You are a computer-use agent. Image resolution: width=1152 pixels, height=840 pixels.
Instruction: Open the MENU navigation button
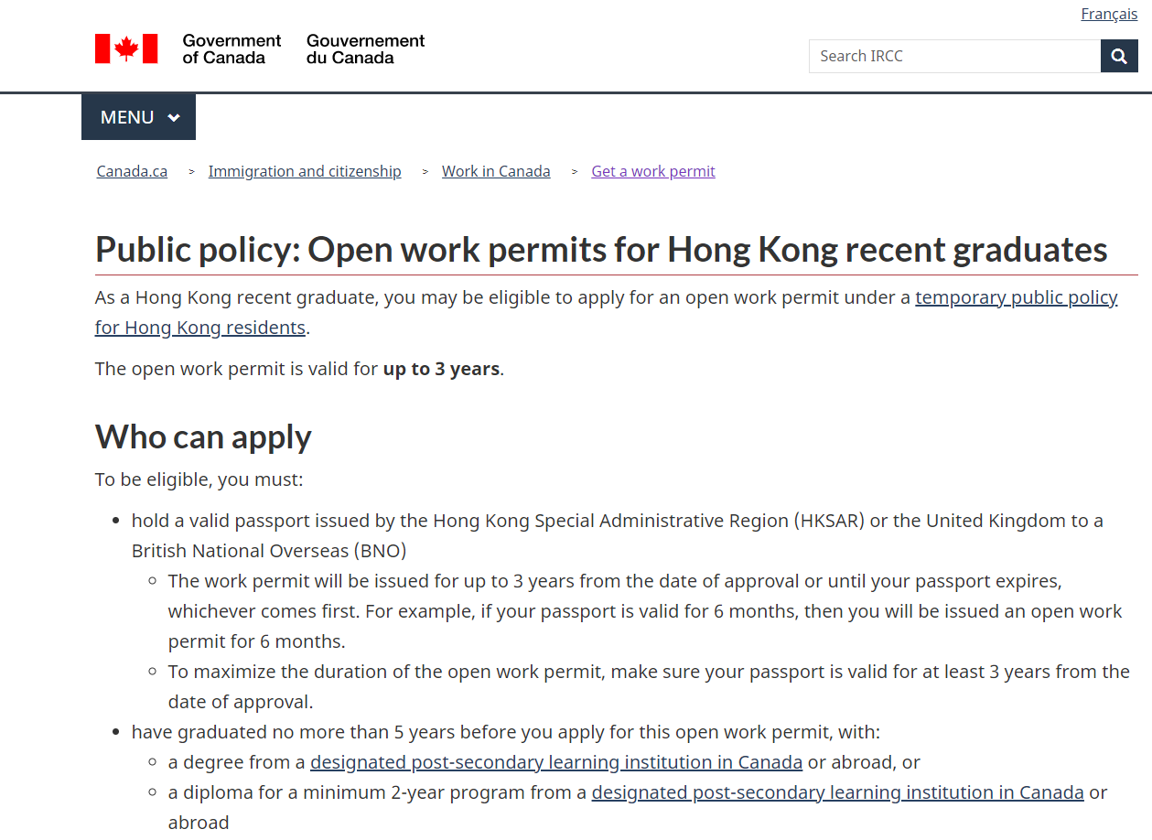pos(138,117)
